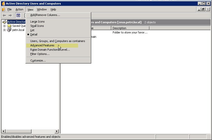
Task: Click tree pane scrollbar right arrow
Action: click(x=57, y=131)
